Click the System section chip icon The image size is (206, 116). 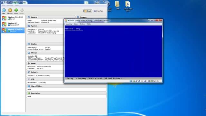point(29,26)
